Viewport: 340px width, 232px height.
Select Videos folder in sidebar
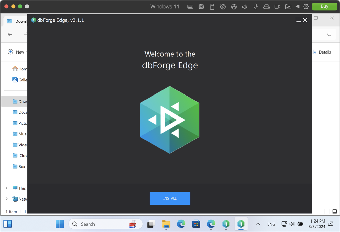coord(19,145)
